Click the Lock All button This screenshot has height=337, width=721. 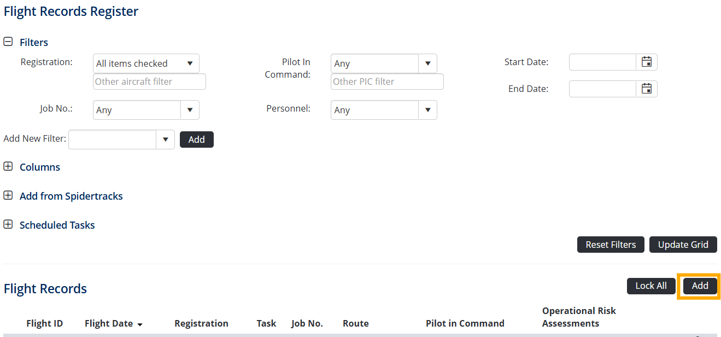point(650,286)
